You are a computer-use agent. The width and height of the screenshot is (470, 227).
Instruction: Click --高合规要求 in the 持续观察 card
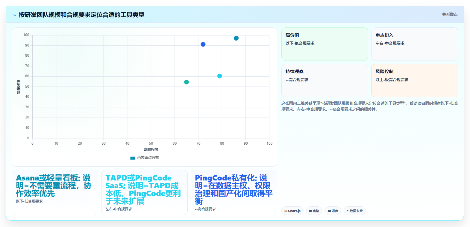click(x=297, y=80)
